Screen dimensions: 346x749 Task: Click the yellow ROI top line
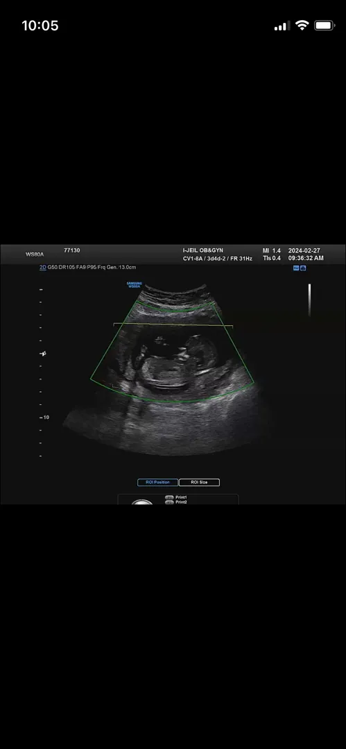173,325
